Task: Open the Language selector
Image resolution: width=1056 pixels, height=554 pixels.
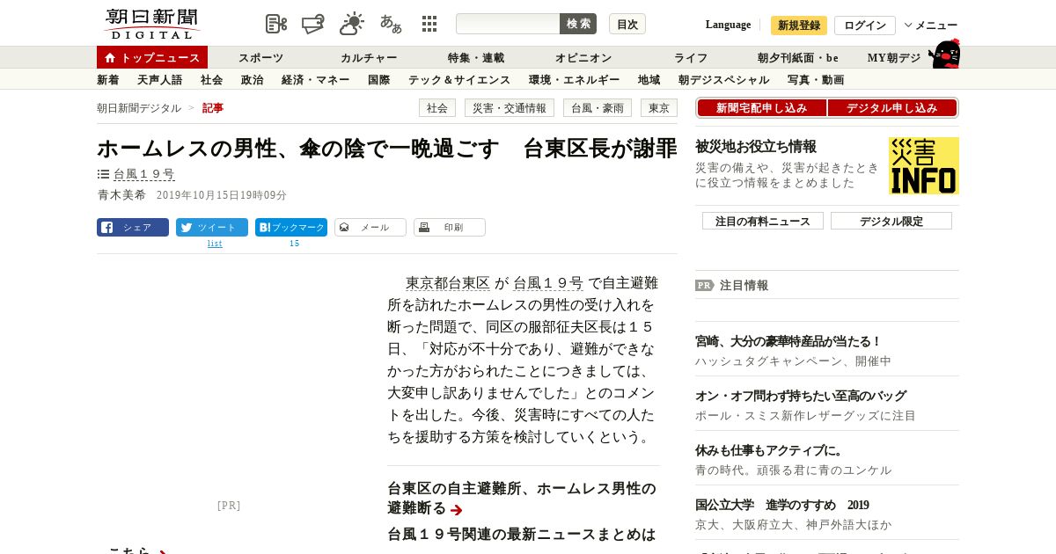Action: coord(728,25)
